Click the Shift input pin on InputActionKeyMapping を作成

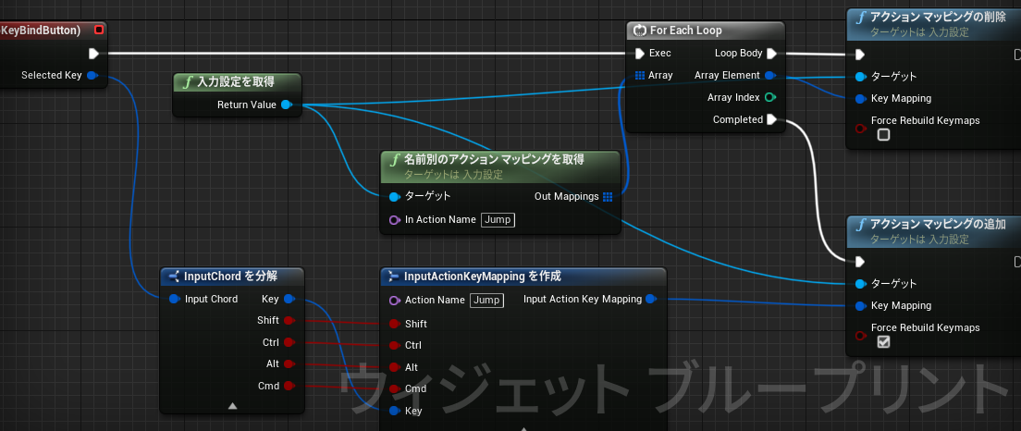(394, 324)
